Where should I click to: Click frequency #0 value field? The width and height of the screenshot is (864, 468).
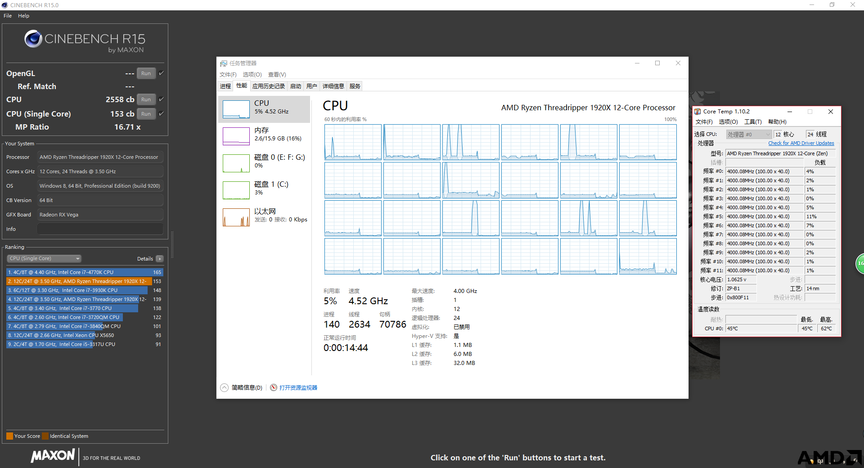(765, 171)
